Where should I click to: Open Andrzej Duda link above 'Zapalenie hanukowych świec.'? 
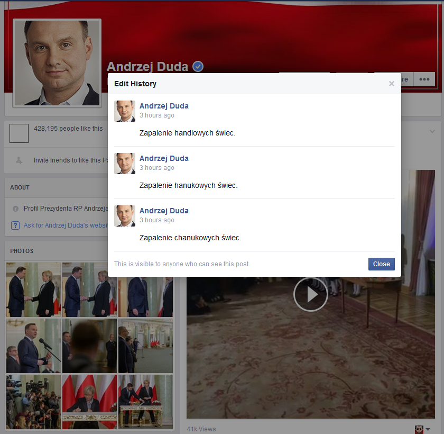coord(164,158)
